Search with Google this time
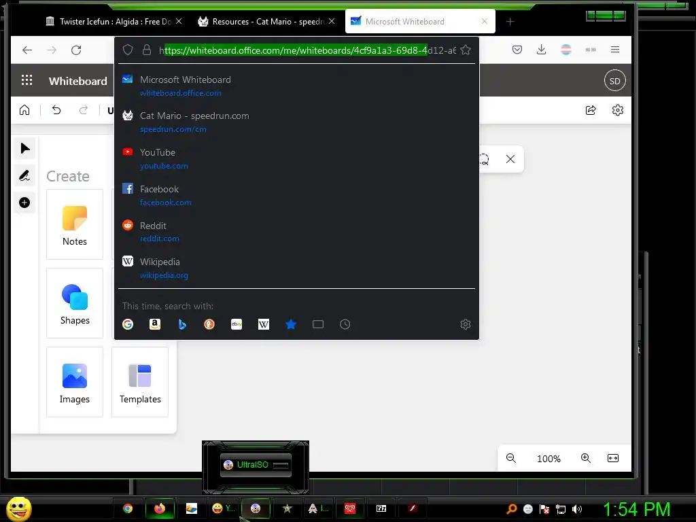The image size is (696, 522). coord(128,324)
